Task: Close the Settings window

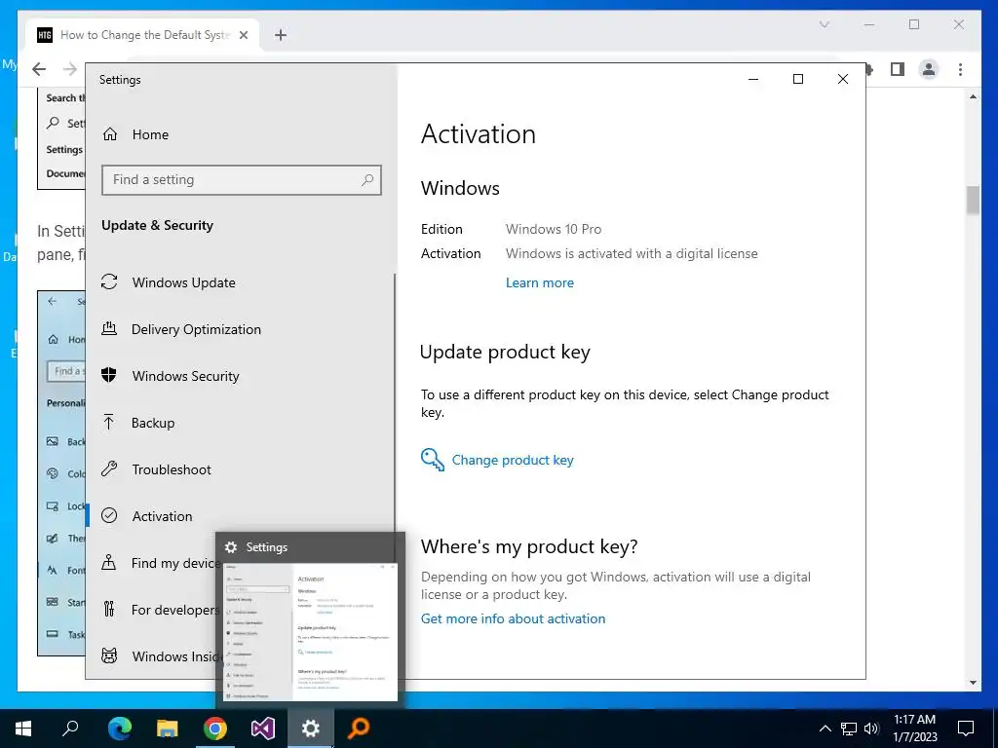Action: [x=843, y=80]
